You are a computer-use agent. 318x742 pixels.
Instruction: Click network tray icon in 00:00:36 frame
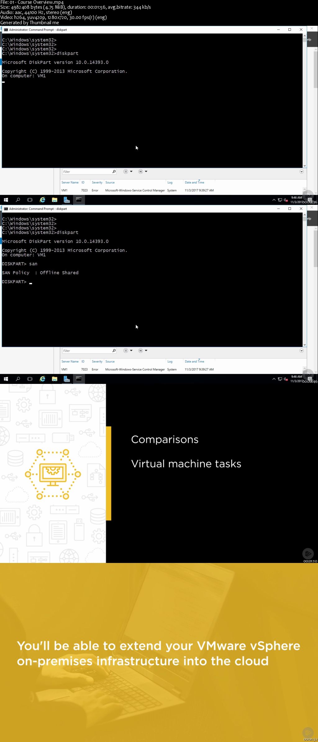tap(280, 200)
